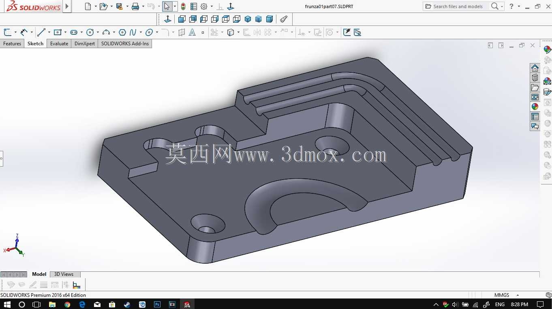Switch to the Model bottom tab

point(39,274)
